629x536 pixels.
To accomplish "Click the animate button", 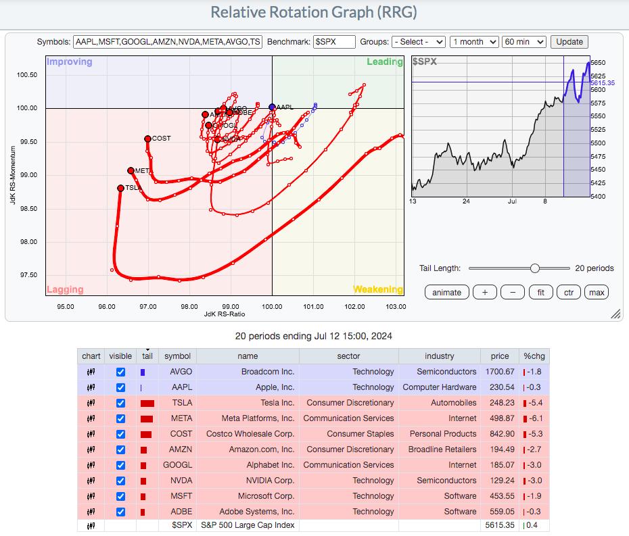I will pos(446,292).
